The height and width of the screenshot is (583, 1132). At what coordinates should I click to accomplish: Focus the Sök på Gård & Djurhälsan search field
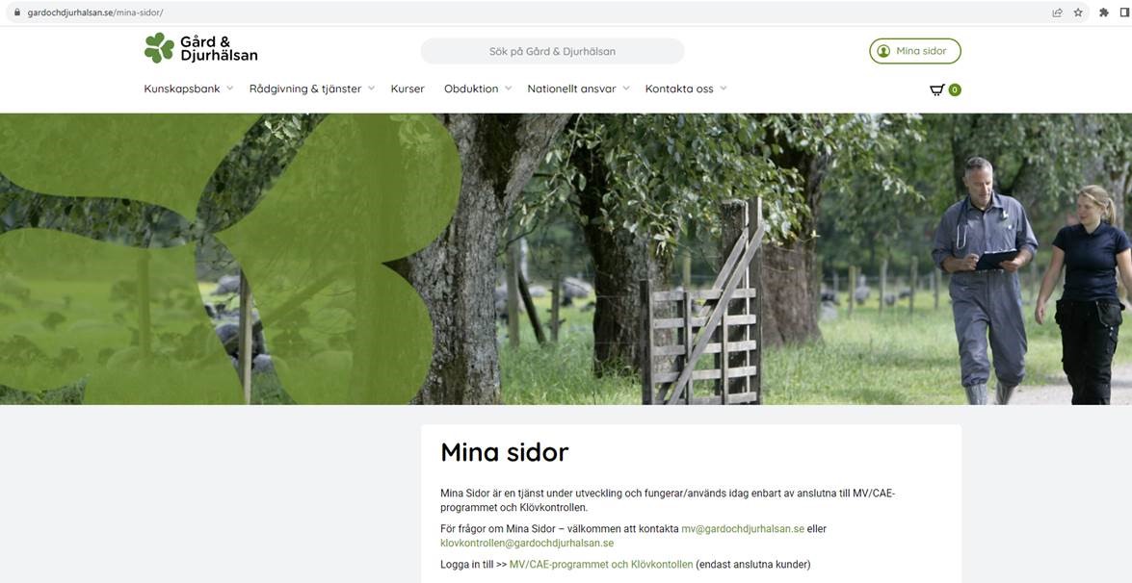point(552,51)
